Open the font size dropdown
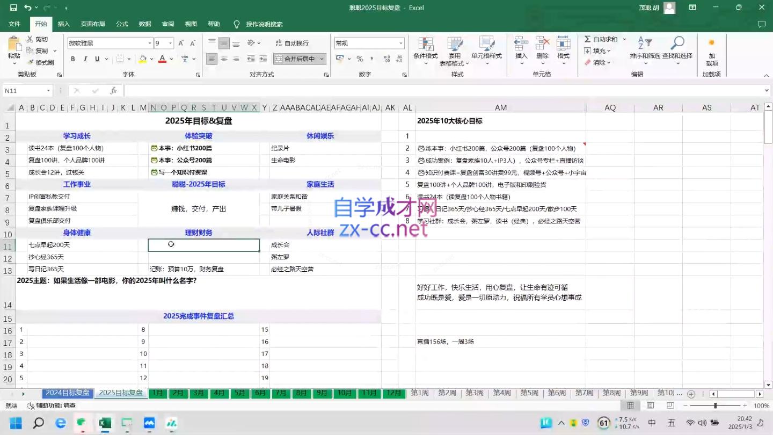 [x=171, y=43]
